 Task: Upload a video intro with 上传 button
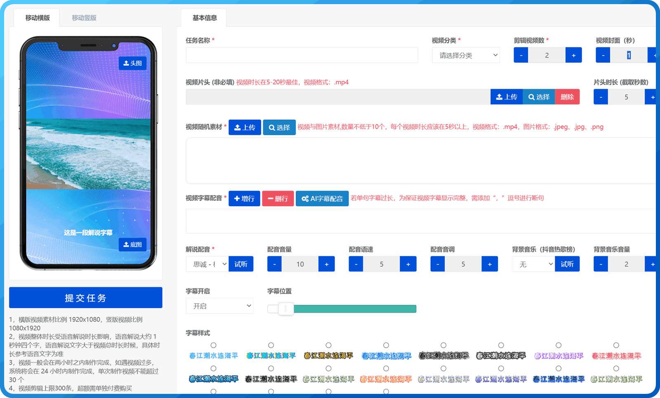(x=506, y=97)
